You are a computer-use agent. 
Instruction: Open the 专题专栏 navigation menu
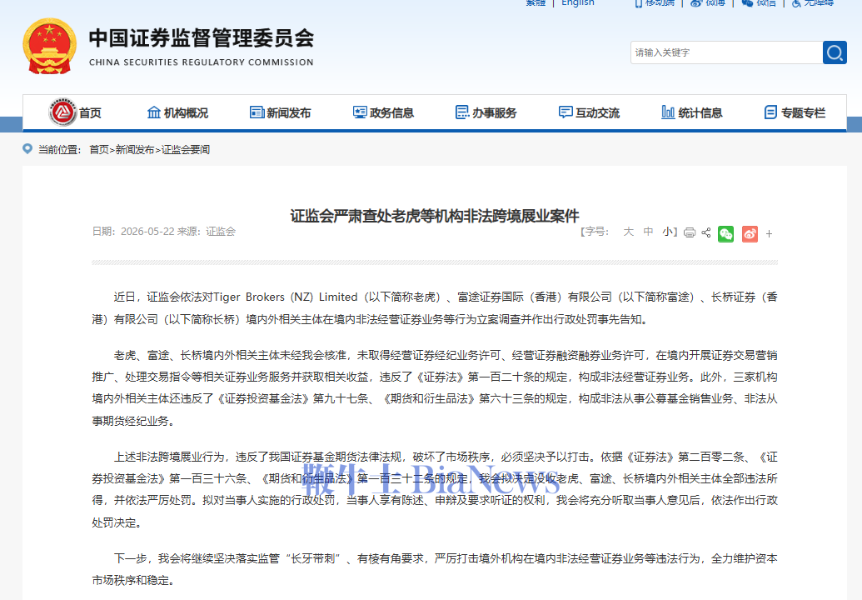(803, 112)
